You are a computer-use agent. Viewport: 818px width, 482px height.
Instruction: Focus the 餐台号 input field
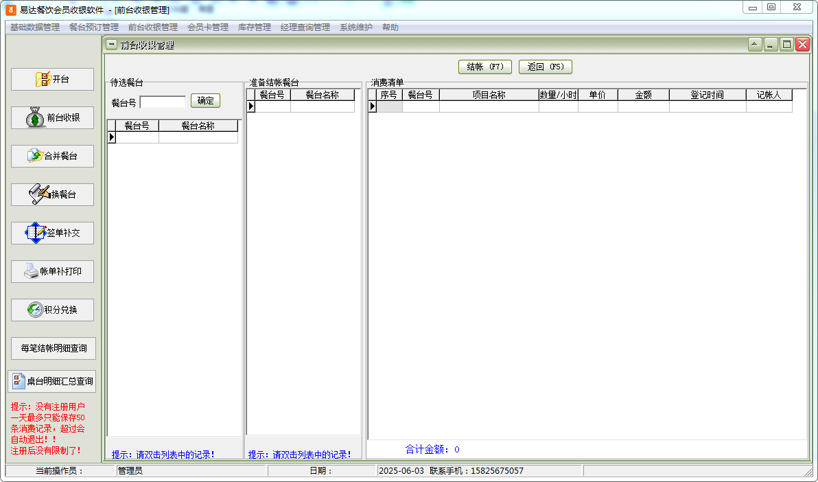[x=163, y=102]
